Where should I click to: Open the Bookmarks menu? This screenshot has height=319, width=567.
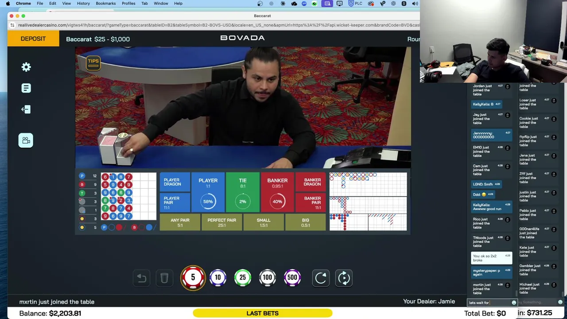coord(105,4)
